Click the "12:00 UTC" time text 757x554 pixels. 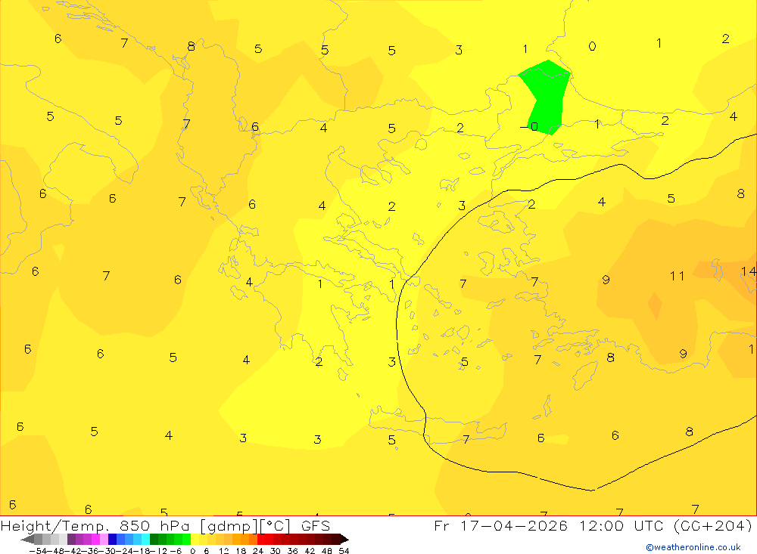tap(623, 525)
